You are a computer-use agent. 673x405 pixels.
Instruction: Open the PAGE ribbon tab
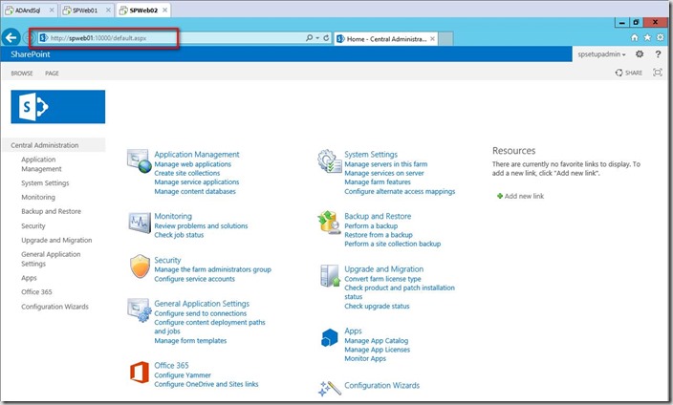[x=53, y=73]
